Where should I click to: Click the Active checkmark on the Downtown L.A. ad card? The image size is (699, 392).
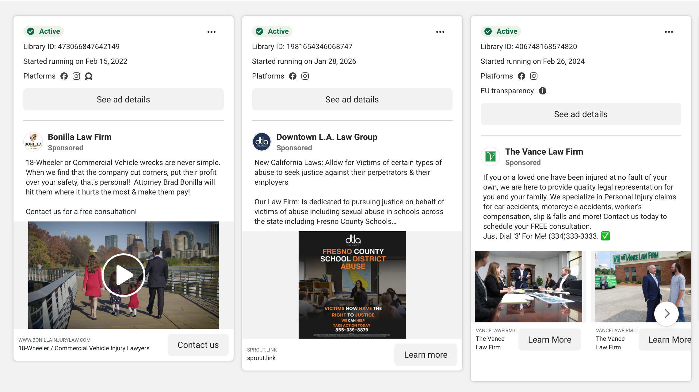tap(259, 31)
